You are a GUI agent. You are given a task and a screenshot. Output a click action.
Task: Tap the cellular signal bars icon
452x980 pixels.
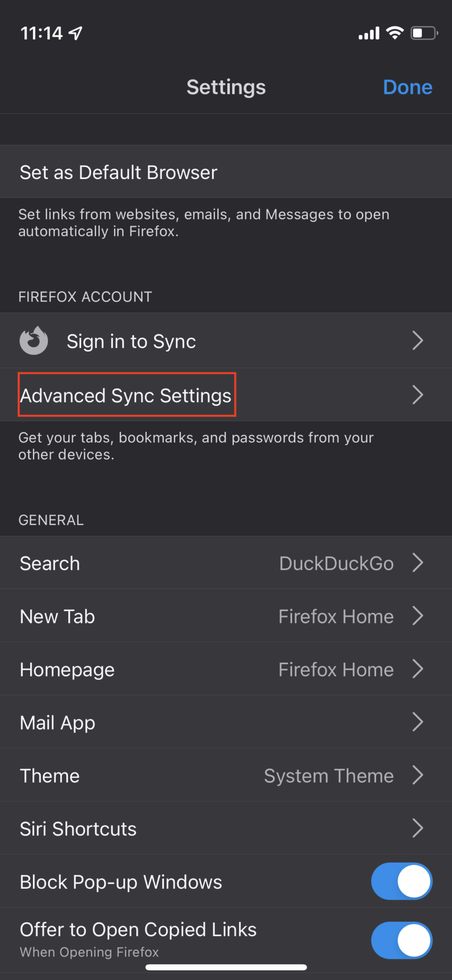pyautogui.click(x=369, y=33)
